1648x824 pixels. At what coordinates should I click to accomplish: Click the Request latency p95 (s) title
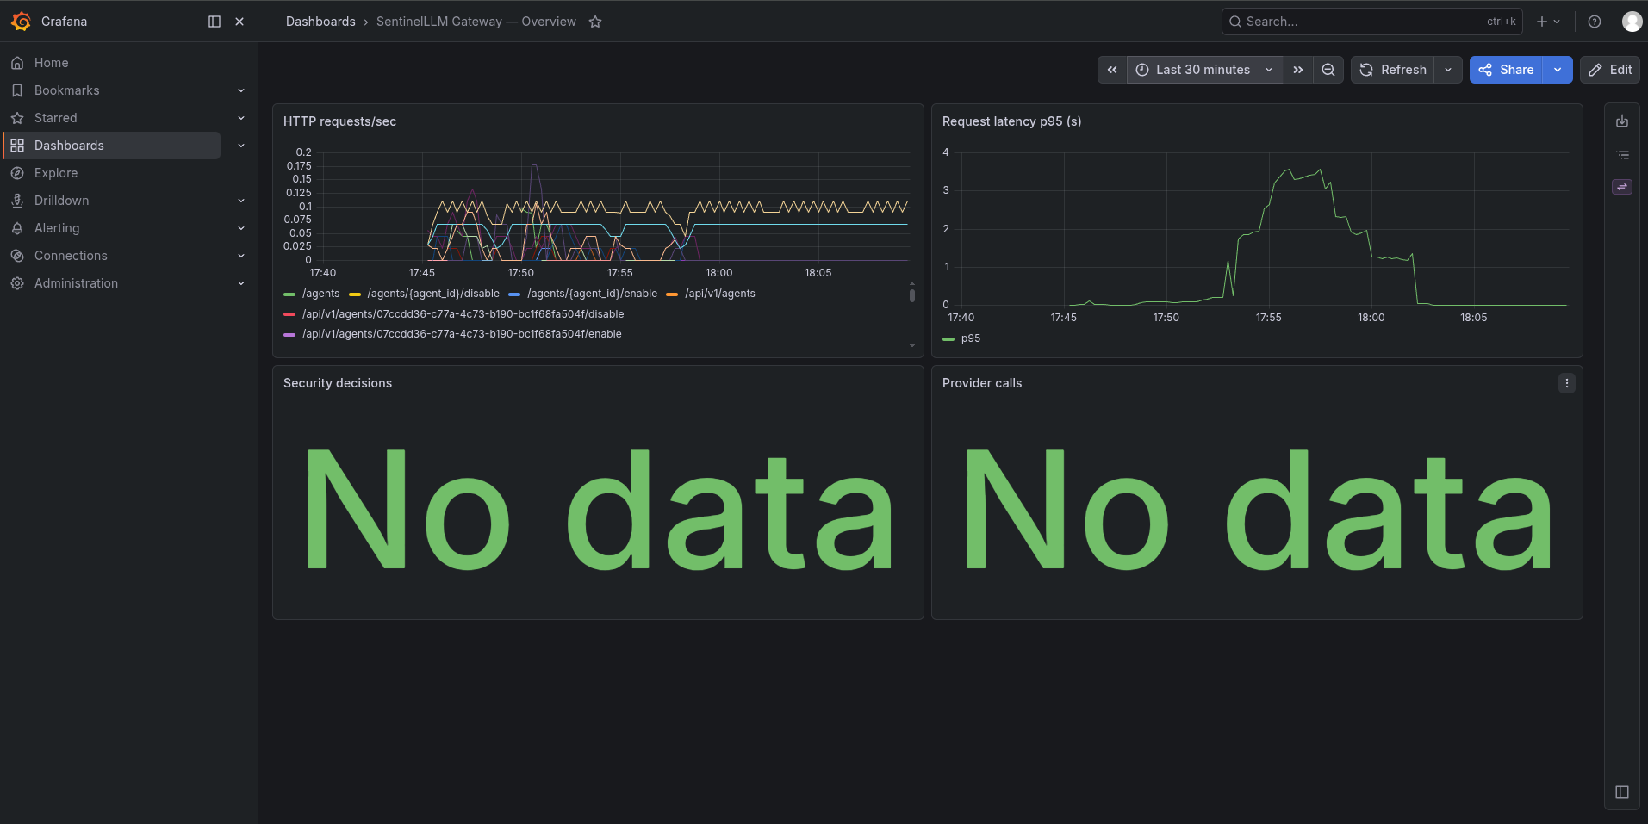[x=1011, y=121]
